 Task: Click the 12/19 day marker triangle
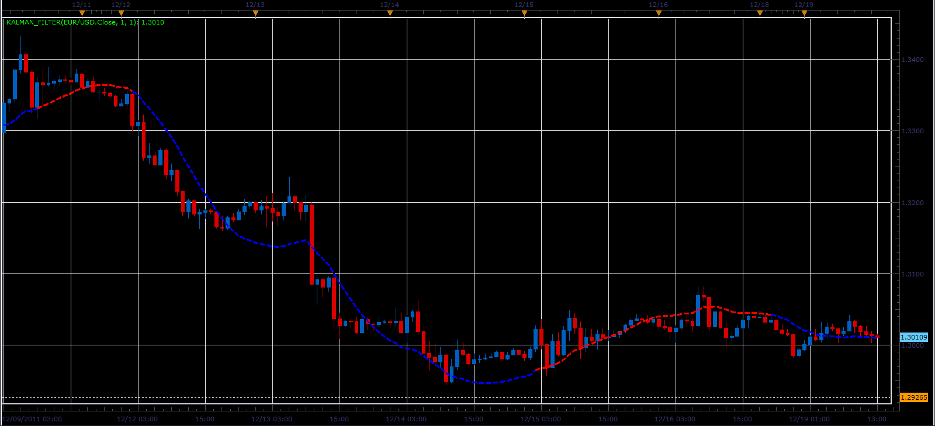804,13
